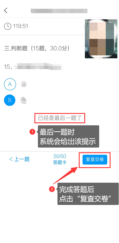This screenshot has width=119, height=243.
Task: Click the 已经是最后一题了 notice
Action: click(x=60, y=118)
